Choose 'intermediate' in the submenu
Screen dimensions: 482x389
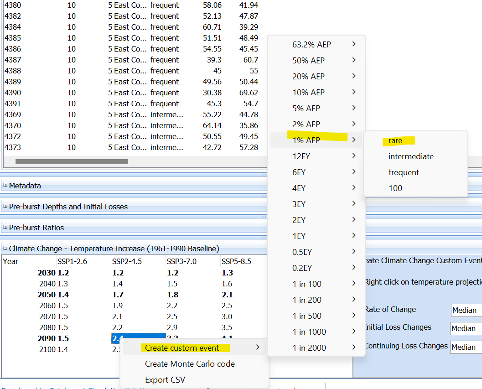411,156
